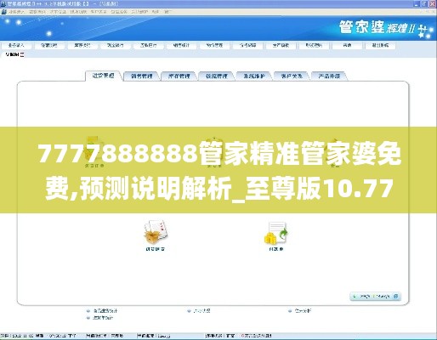Viewport: 437px width, 340px height.
Task: Open the 客户关怀 tab
Action: point(292,76)
